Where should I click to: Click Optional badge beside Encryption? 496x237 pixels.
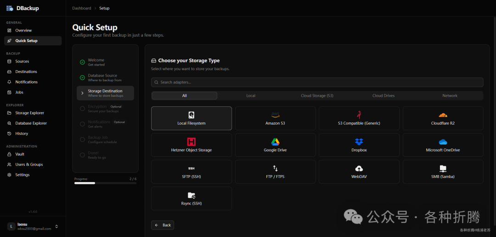116,107
